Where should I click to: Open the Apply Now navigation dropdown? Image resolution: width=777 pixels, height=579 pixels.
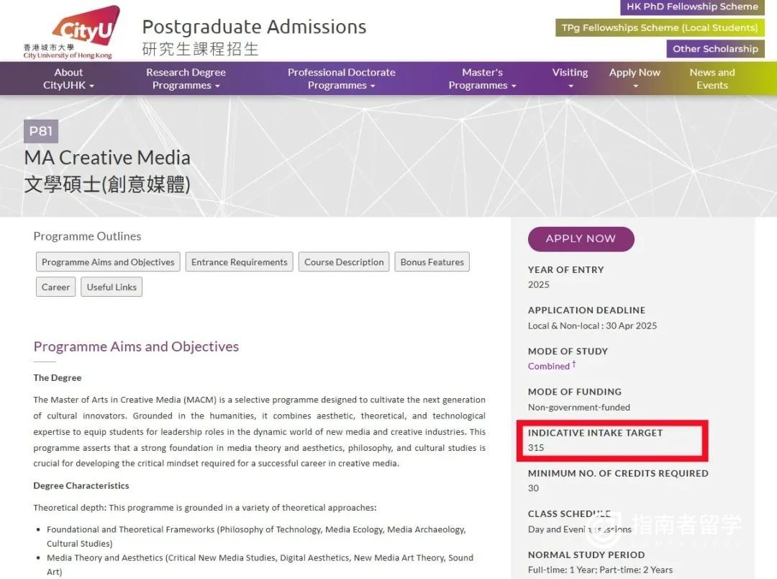point(635,79)
